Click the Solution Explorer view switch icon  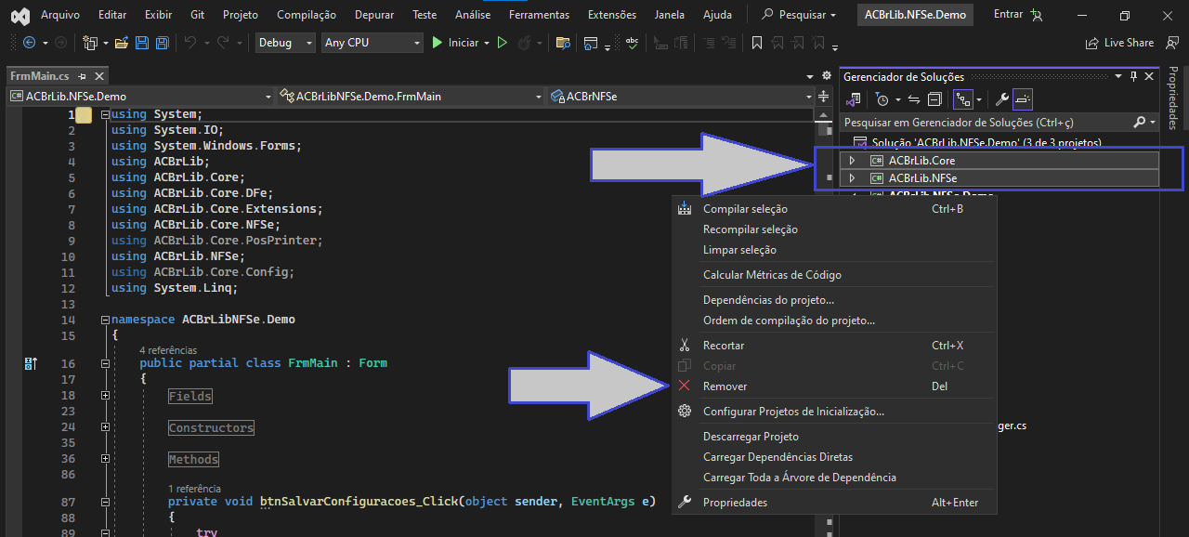[854, 99]
